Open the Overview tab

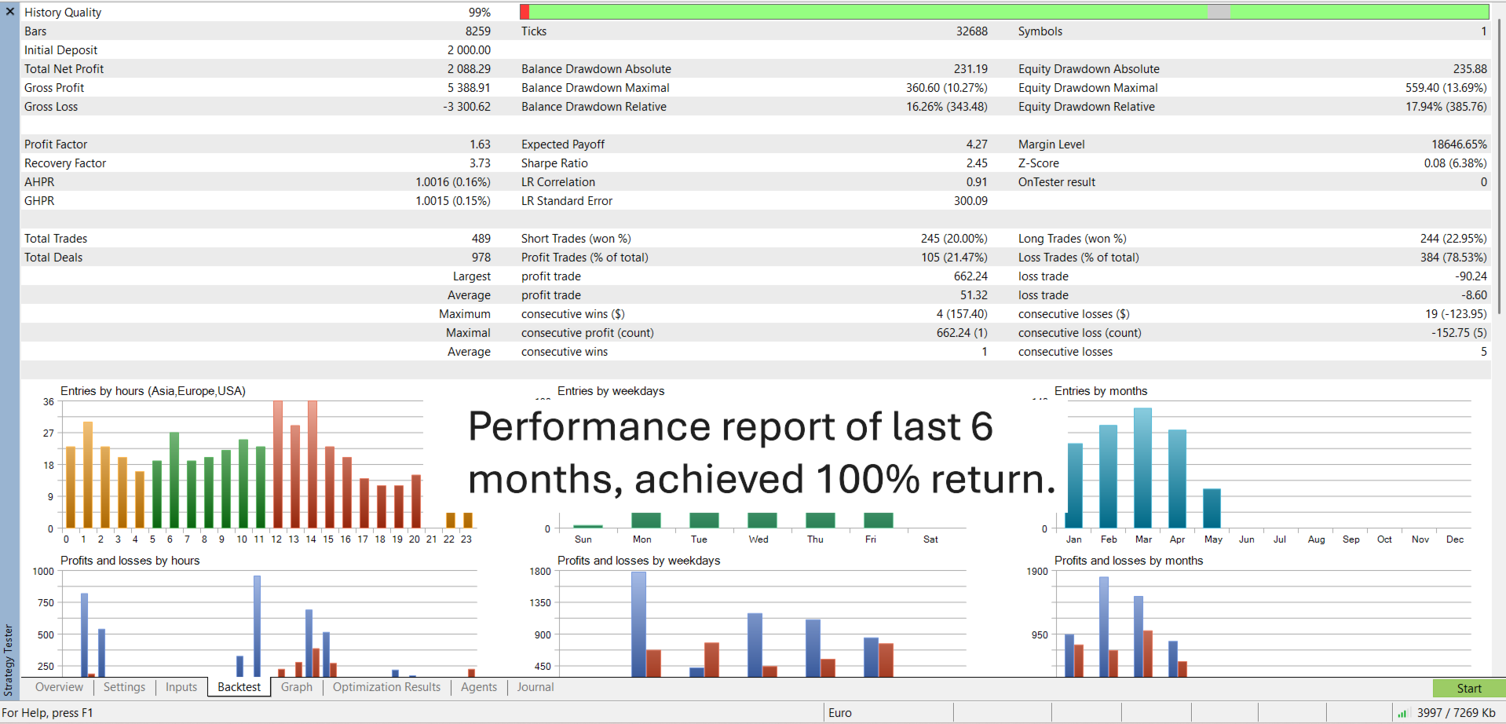[x=59, y=687]
